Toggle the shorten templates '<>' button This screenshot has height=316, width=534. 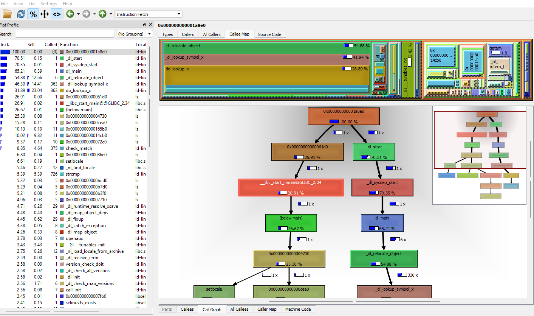(56, 14)
